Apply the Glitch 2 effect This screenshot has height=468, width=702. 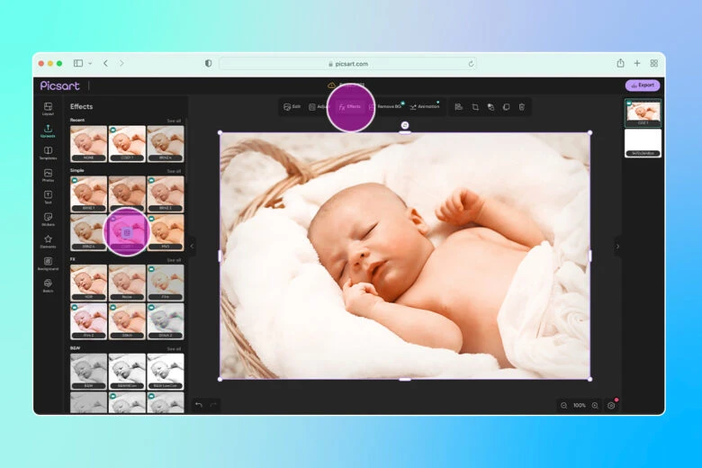tap(166, 321)
